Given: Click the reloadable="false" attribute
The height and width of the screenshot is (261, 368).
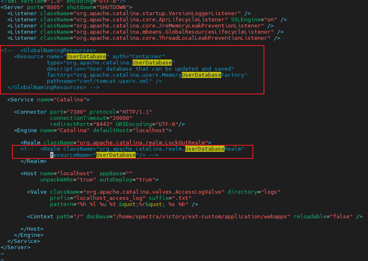Looking at the screenshot, I should (x=323, y=217).
